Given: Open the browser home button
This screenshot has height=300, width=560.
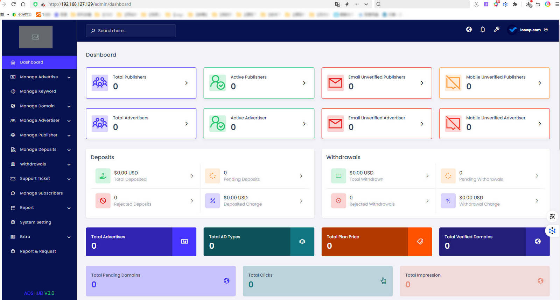Looking at the screenshot, I should click(23, 4).
